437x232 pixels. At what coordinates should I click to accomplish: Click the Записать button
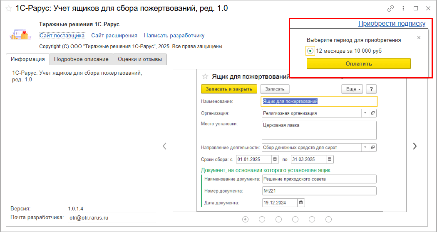coord(275,89)
